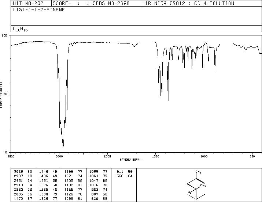262x202 pixels.
Task: Click peak value 568 in the table
Action: [x=120, y=176]
